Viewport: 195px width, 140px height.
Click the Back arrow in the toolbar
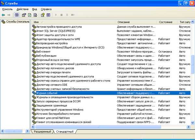pos(3,15)
